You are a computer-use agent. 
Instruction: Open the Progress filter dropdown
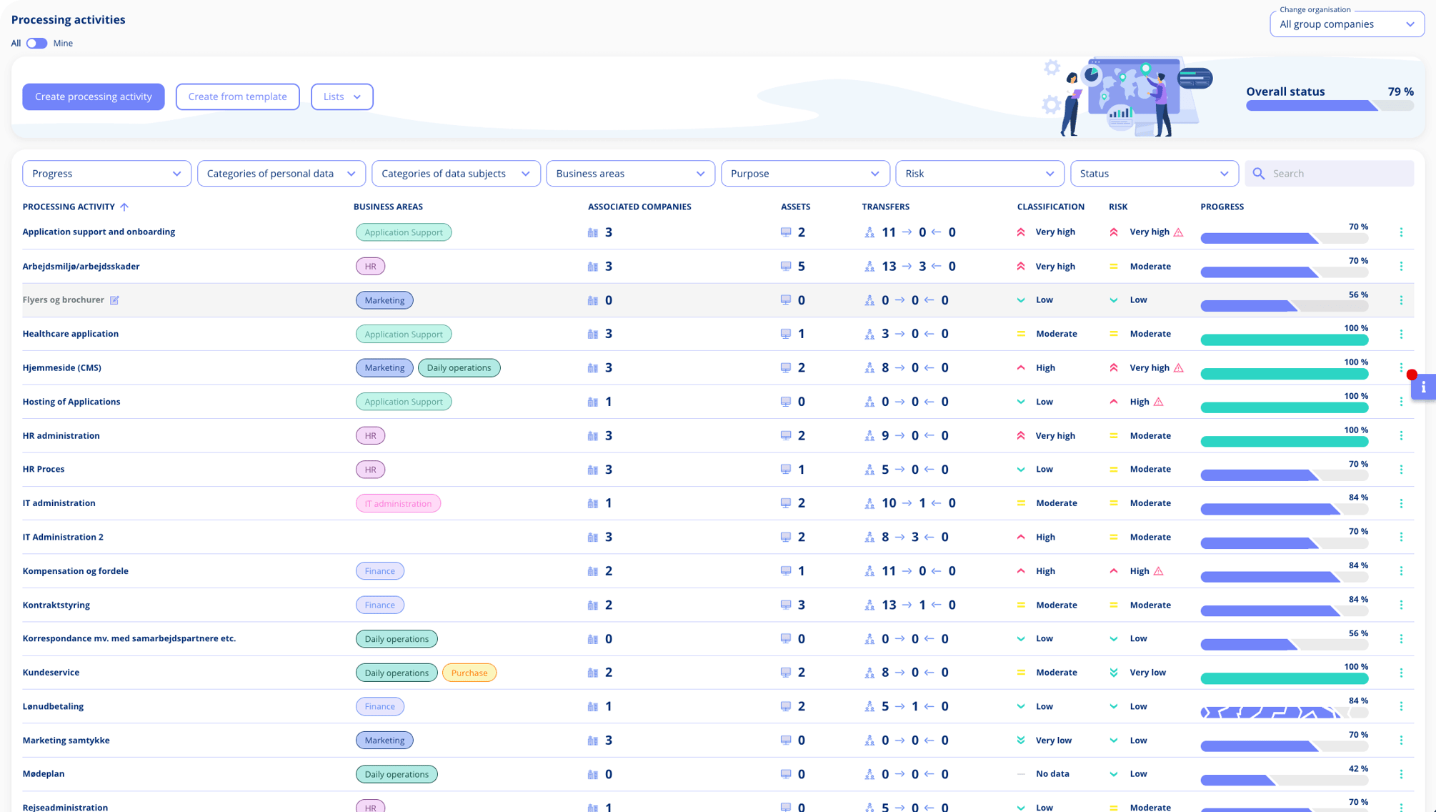click(106, 174)
